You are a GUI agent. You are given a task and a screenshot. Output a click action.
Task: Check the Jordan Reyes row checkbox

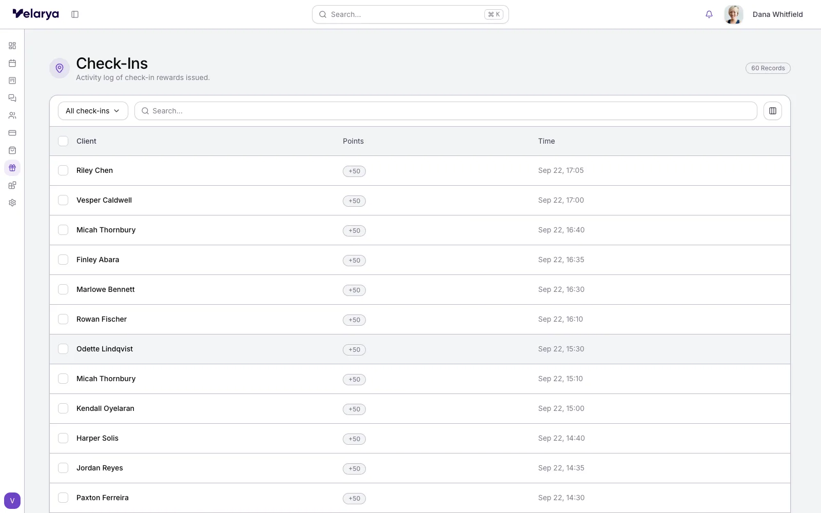coord(63,468)
